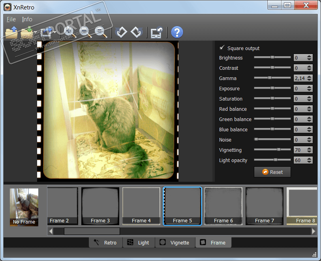Click the Open file folder icon
Screen dimensions: 321x261
11,32
